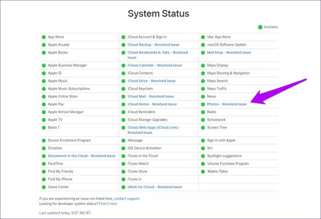Screen dimensions: 321x219
Task: Click the Apple TV entry
Action: (55, 120)
